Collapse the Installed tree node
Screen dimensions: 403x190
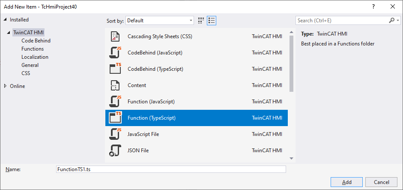click(x=6, y=20)
